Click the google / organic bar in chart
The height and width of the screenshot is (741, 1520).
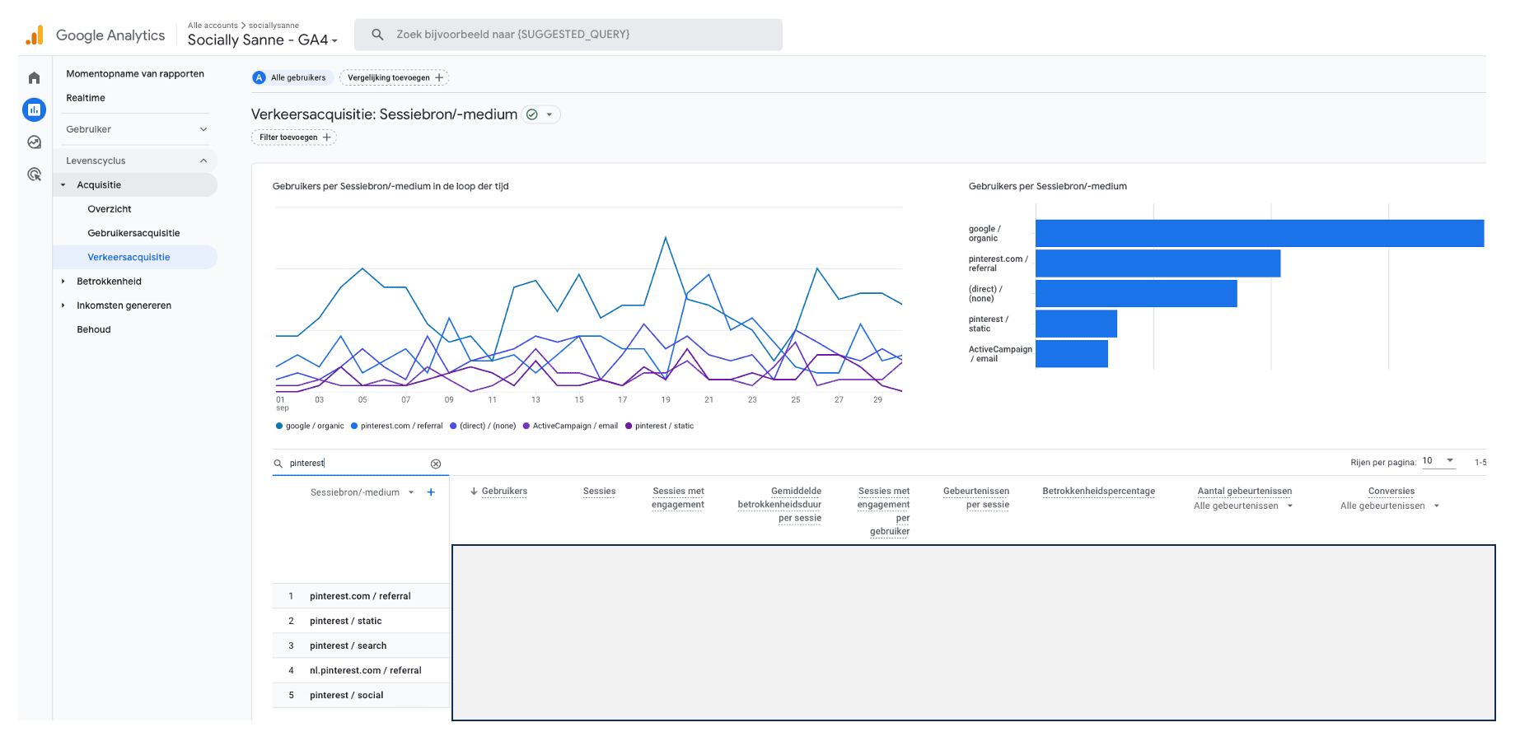pos(1260,234)
